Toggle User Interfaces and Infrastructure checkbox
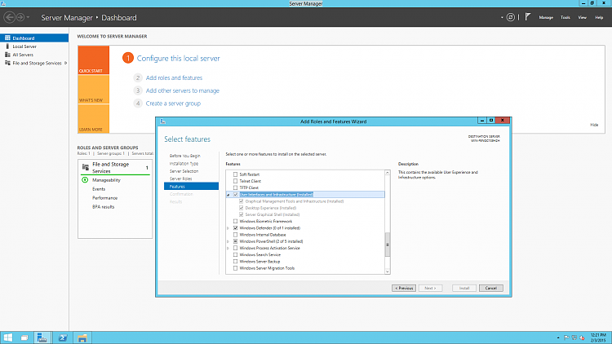The height and width of the screenshot is (344, 612). tap(235, 194)
